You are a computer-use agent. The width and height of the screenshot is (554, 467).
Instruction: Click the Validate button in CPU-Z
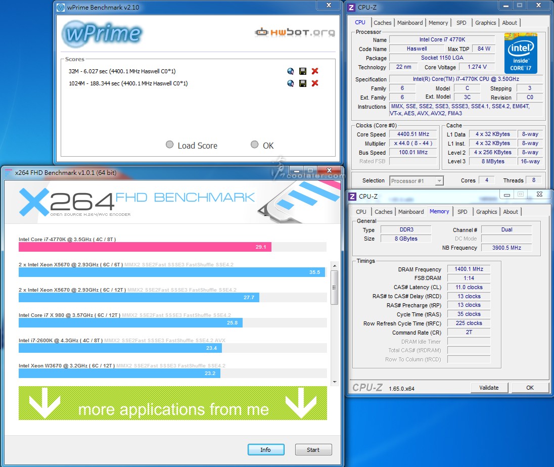coord(489,388)
